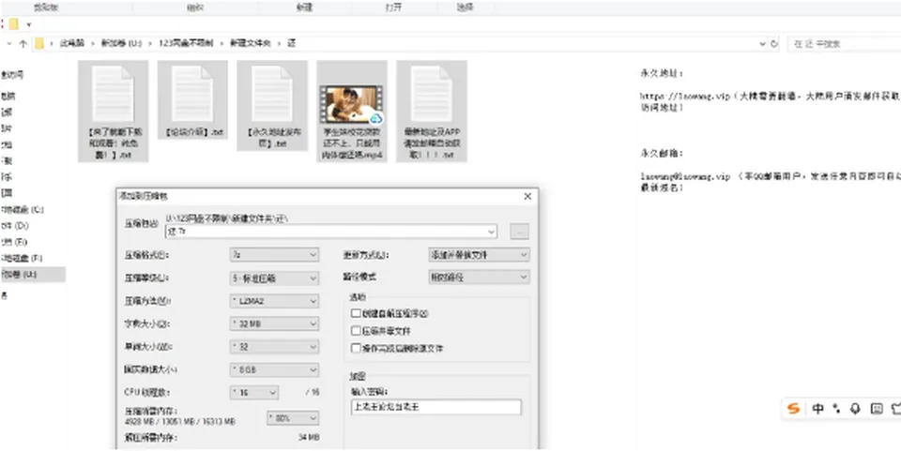Click the folder icon in the address bar
901x451 pixels.
pos(39,44)
